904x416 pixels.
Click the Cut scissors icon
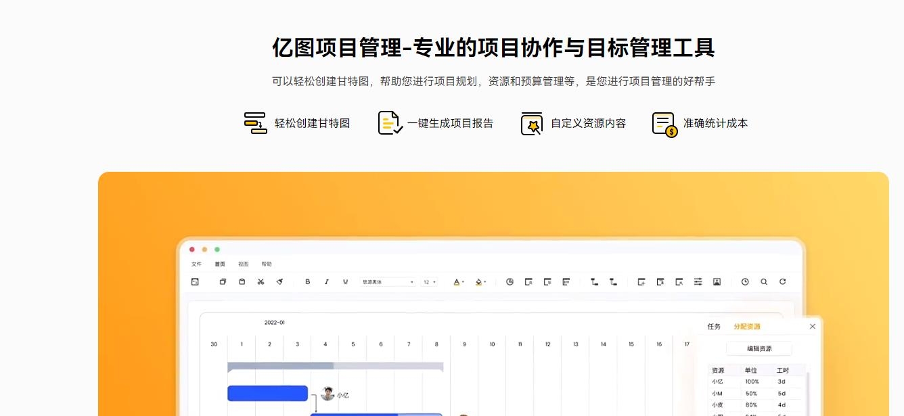[261, 281]
